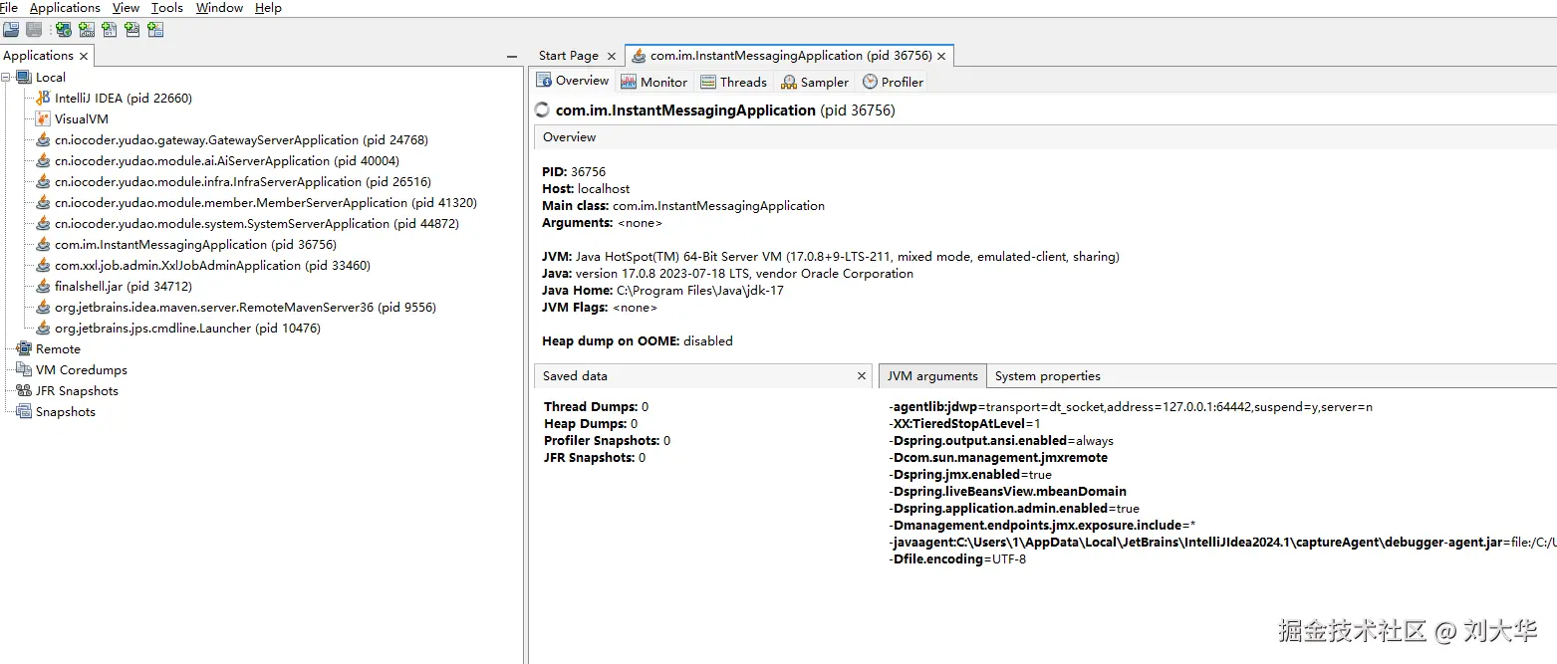Click the Add JFR Snapshot toolbar icon
Screen dimensions: 1557x664
pos(132,30)
